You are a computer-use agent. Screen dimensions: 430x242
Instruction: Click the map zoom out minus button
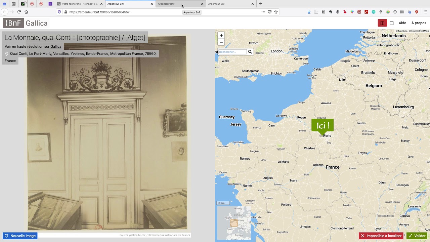221,42
